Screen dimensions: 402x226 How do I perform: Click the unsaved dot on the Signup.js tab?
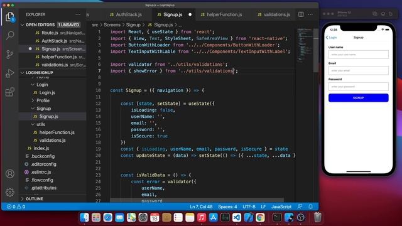click(190, 14)
